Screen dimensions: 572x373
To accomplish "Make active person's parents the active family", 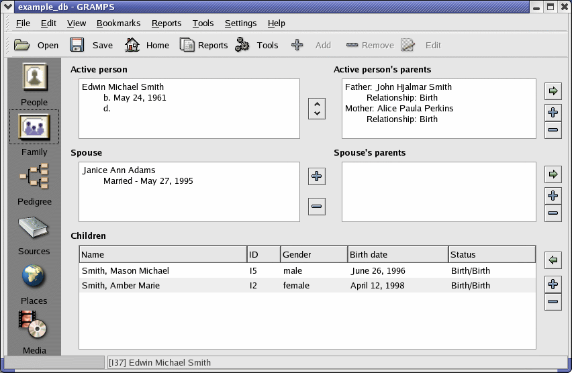I will pos(553,91).
